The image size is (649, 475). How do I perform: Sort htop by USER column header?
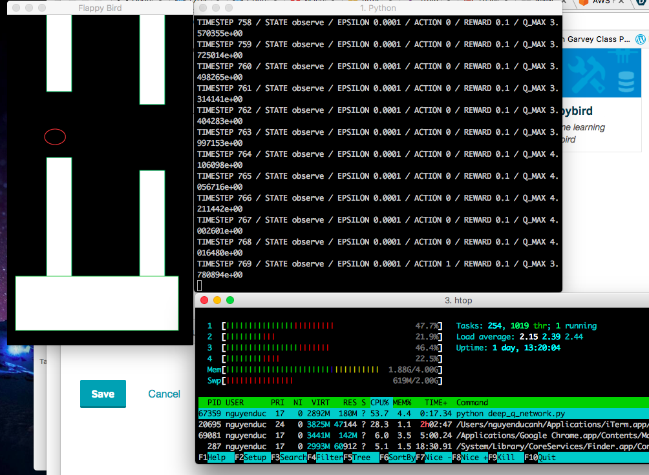[235, 403]
